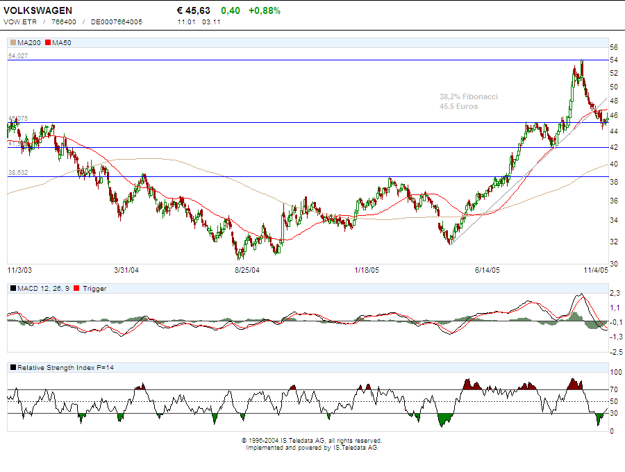Image resolution: width=625 pixels, height=472 pixels.
Task: Click the black MACD legend swatch
Action: coord(13,288)
